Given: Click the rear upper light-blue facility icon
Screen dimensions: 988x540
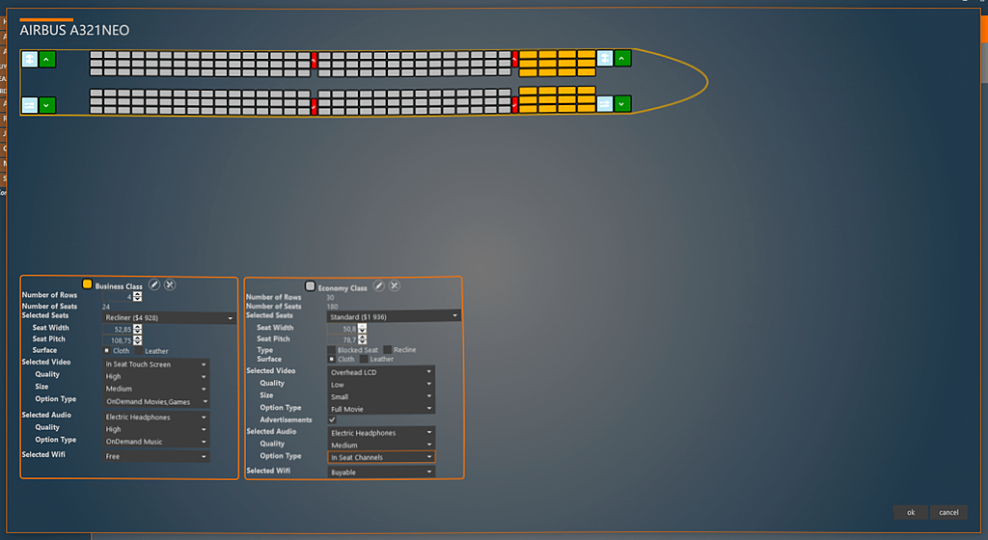Looking at the screenshot, I should [30, 59].
